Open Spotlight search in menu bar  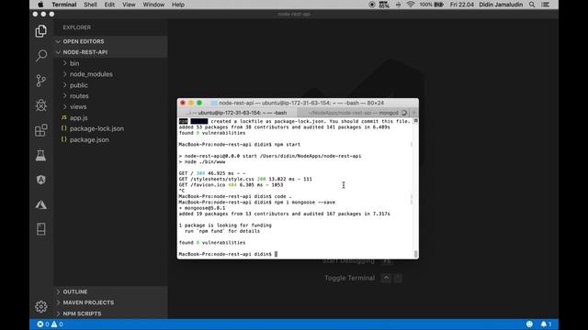(x=532, y=5)
